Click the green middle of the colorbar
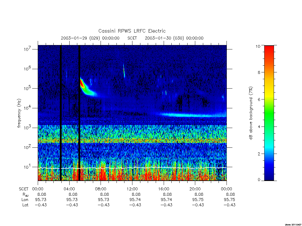Viewport: 302px width, 226px height. 269,113
